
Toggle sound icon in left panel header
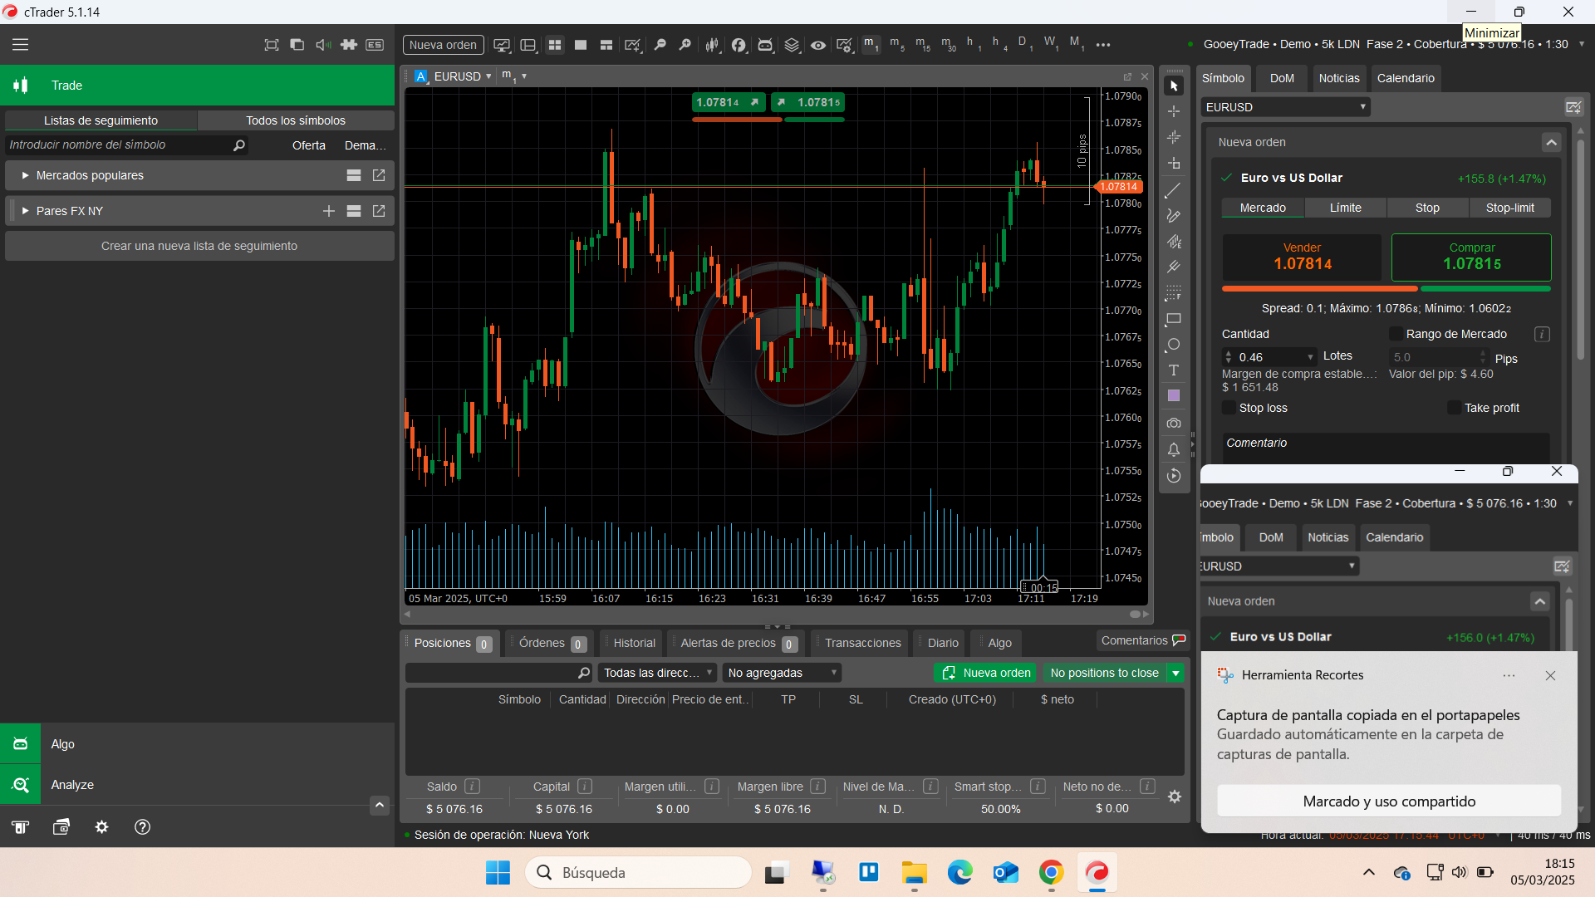click(323, 45)
